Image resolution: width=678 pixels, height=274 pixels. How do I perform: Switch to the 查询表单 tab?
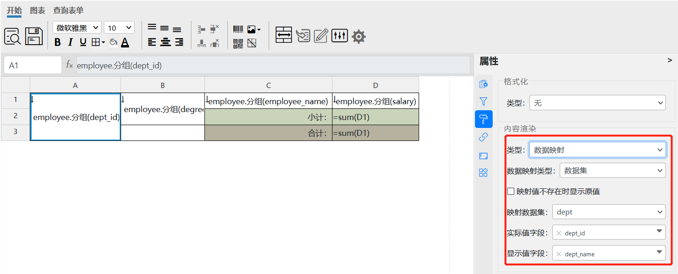[x=68, y=11]
